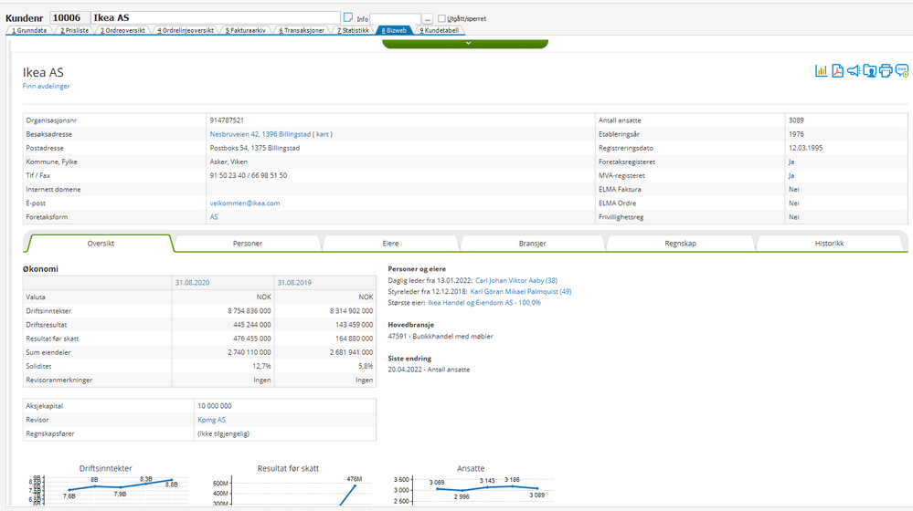Select the Bizweb tab
The height and width of the screenshot is (511, 913).
click(x=394, y=30)
